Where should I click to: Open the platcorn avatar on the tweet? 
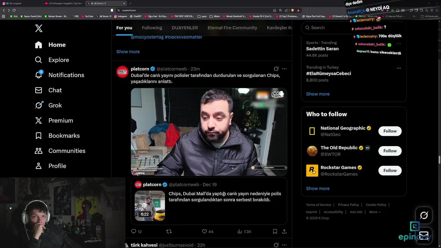(x=122, y=72)
